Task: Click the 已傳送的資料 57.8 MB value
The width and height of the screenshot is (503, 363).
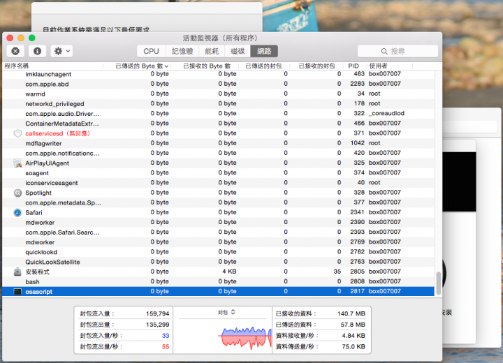Action: pos(353,325)
